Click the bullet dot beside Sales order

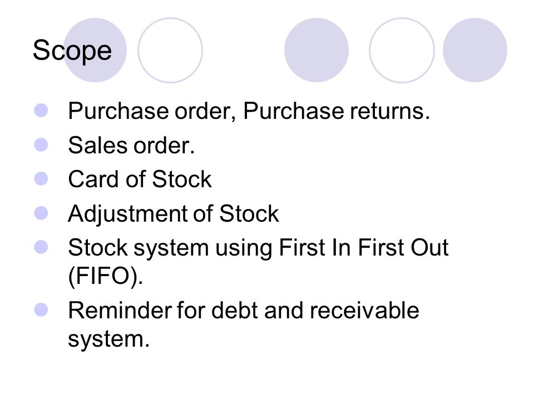point(41,144)
